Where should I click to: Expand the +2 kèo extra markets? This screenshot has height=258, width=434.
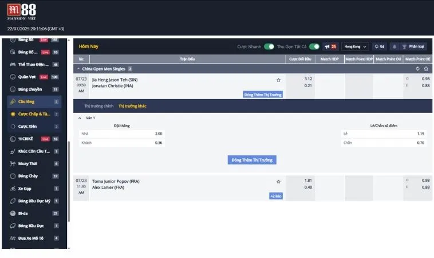(276, 196)
